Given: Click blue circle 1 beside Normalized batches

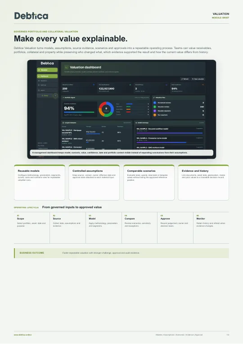Looking at the screenshot, I should point(155,103).
